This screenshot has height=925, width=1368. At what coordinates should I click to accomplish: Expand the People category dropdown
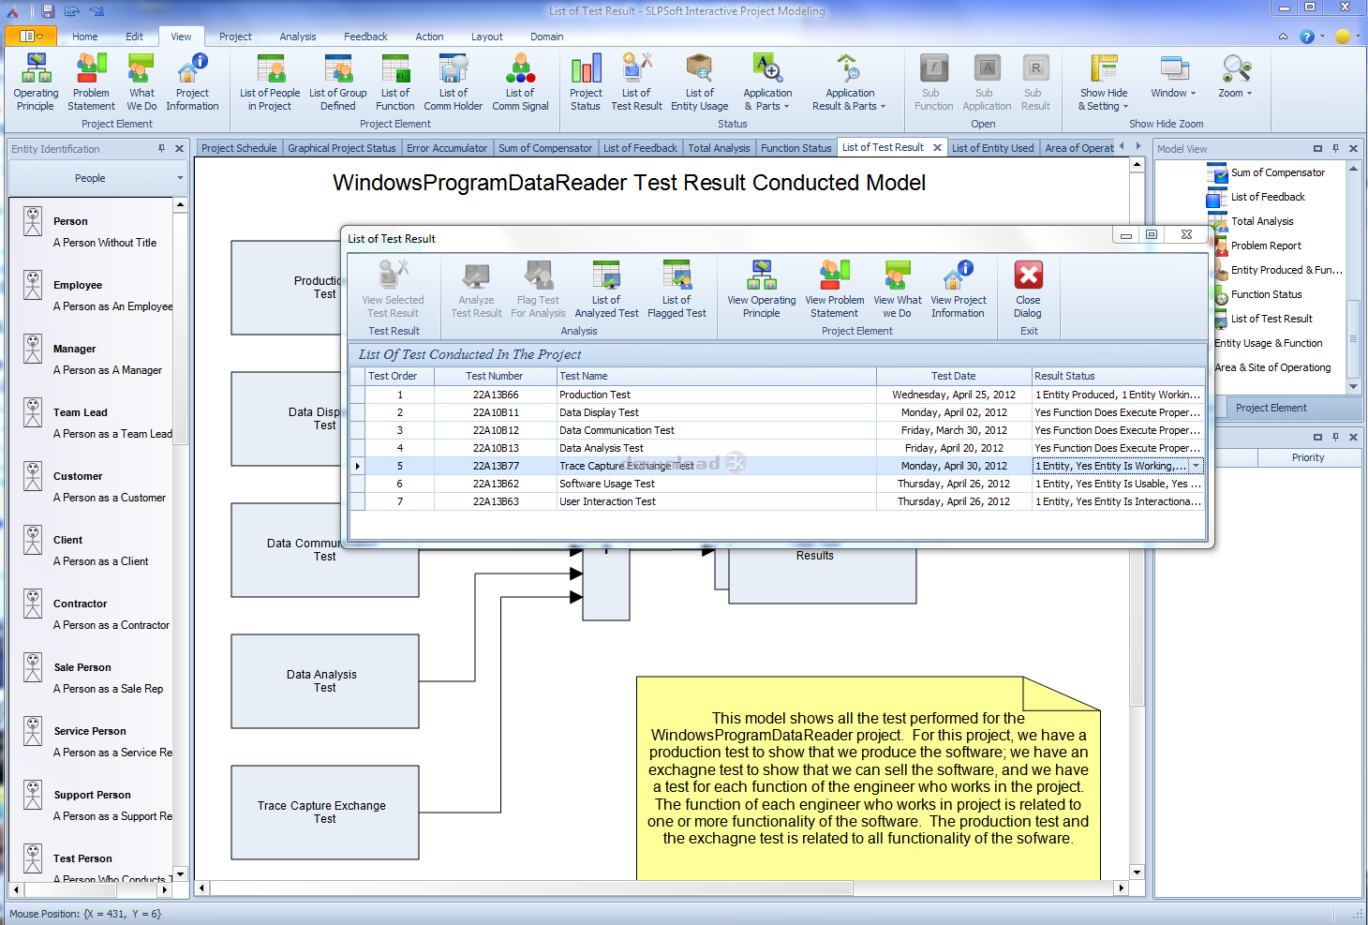180,178
